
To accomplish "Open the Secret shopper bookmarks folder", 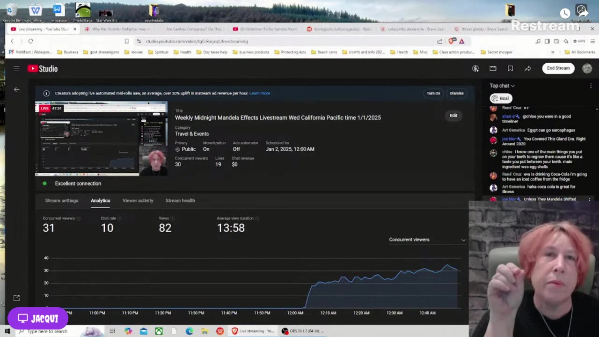I will (496, 52).
